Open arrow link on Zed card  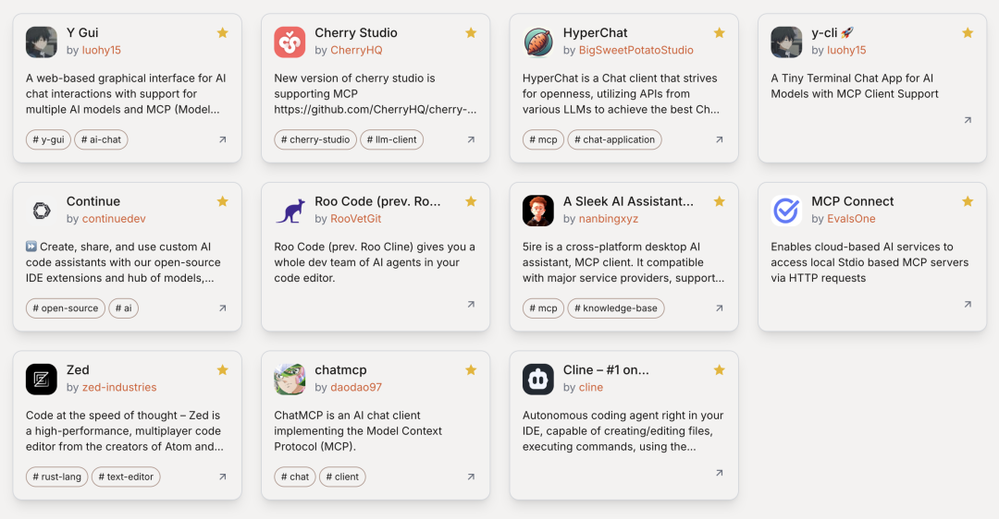pyautogui.click(x=222, y=477)
